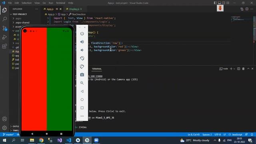Image resolution: width=256 pixels, height=144 pixels.
Task: Click Spaces: 2 indentation setting
Action: (207, 134)
